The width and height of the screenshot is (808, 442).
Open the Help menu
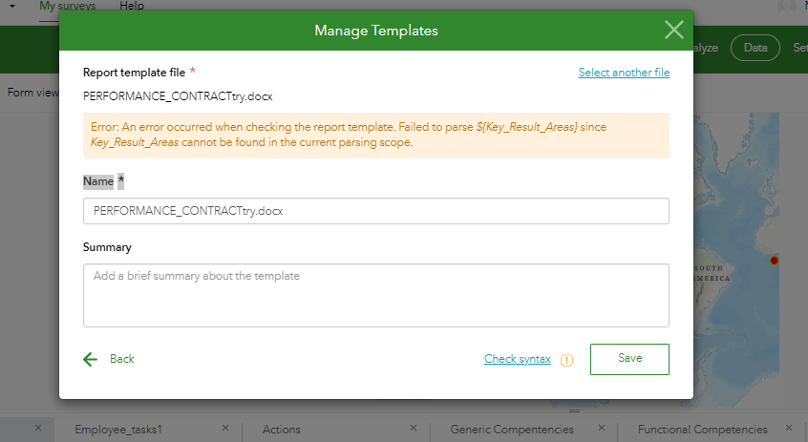[132, 6]
